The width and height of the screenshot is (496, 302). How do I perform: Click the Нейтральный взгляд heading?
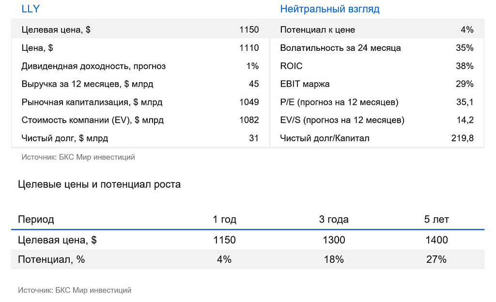click(329, 9)
